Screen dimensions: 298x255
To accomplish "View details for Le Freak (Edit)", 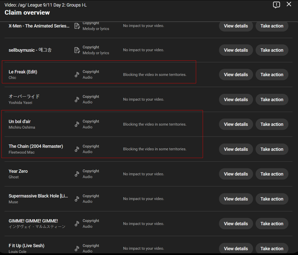I will (x=236, y=75).
